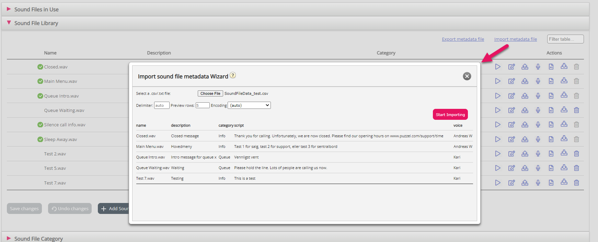Click into the Filter table field

[x=565, y=39]
